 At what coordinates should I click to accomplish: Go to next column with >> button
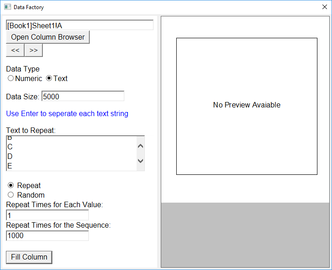click(x=33, y=51)
